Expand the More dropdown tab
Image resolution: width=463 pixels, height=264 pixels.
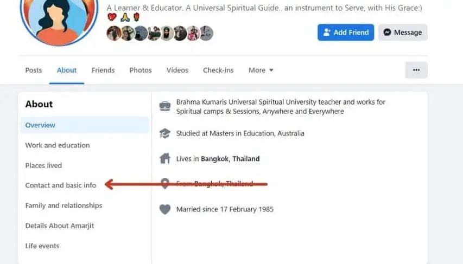(261, 70)
